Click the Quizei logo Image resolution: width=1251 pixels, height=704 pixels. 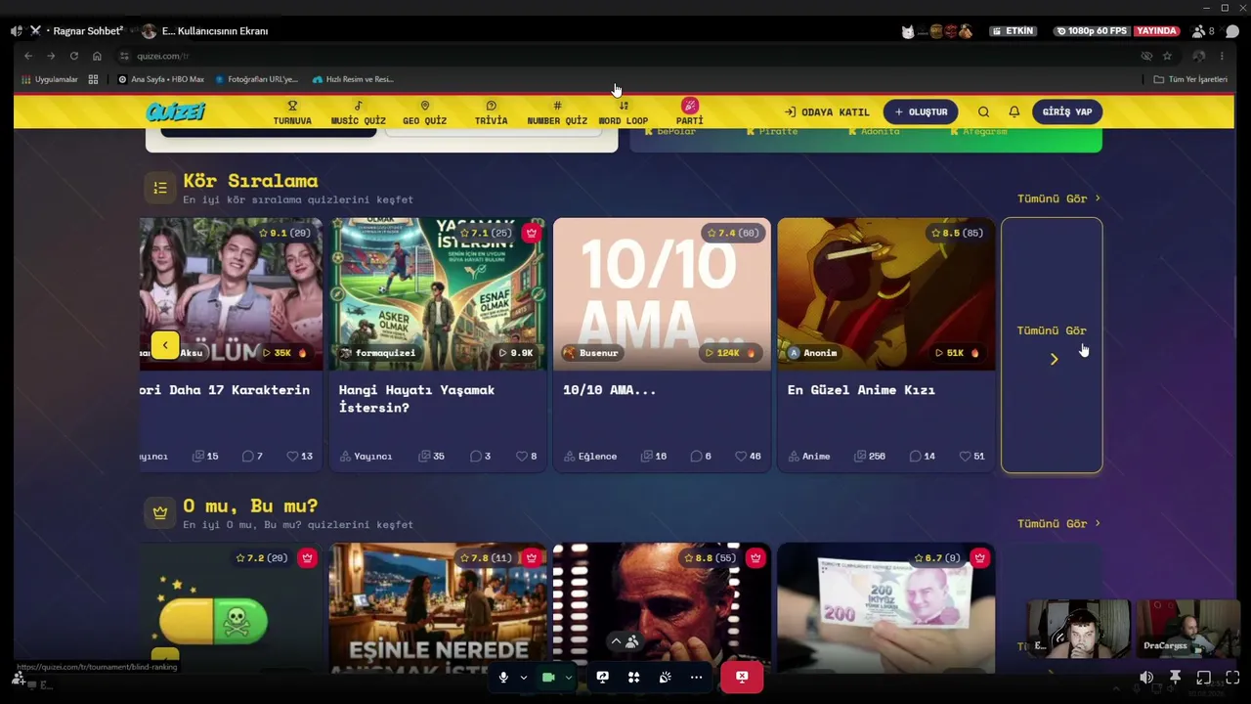tap(176, 111)
